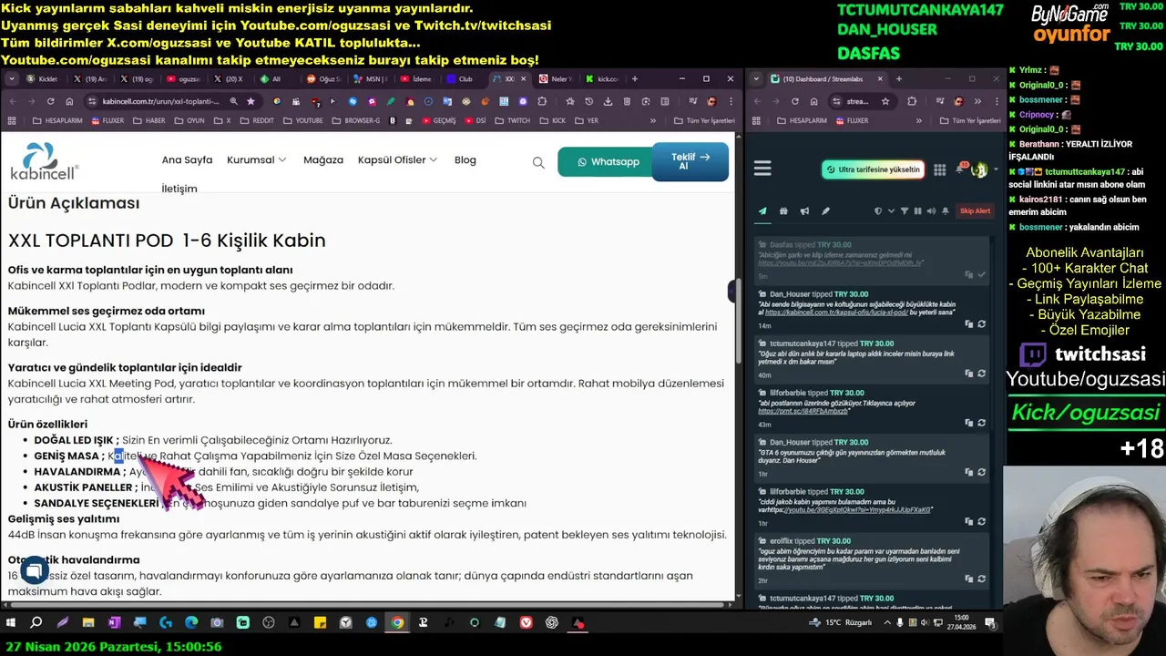This screenshot has width=1166, height=656.
Task: Open Windows taskbar search
Action: (x=36, y=623)
